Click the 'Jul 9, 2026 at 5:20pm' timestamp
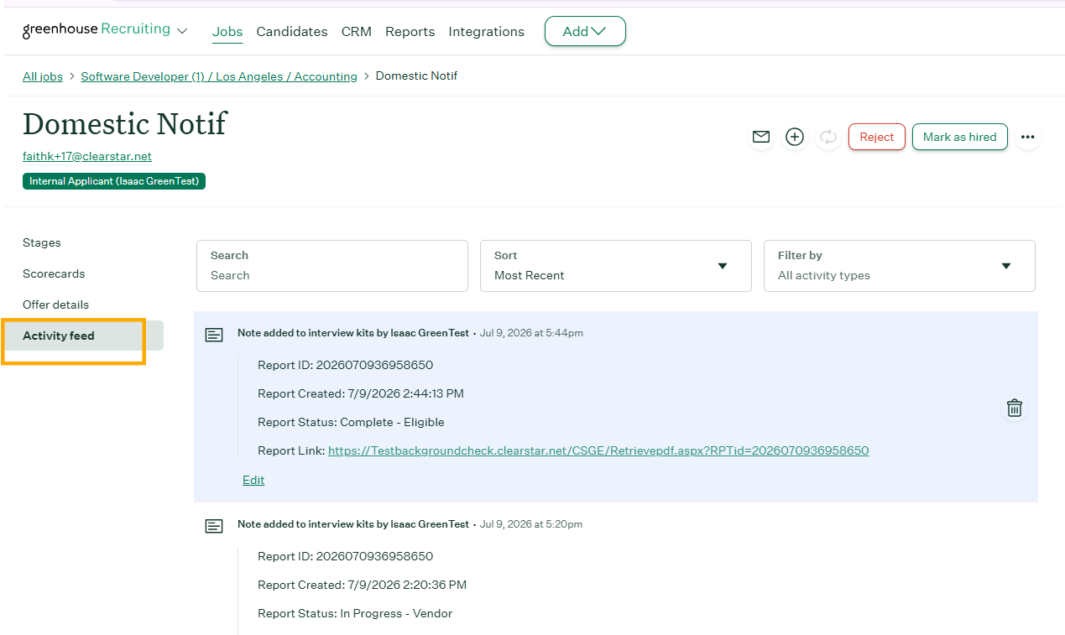 point(531,524)
